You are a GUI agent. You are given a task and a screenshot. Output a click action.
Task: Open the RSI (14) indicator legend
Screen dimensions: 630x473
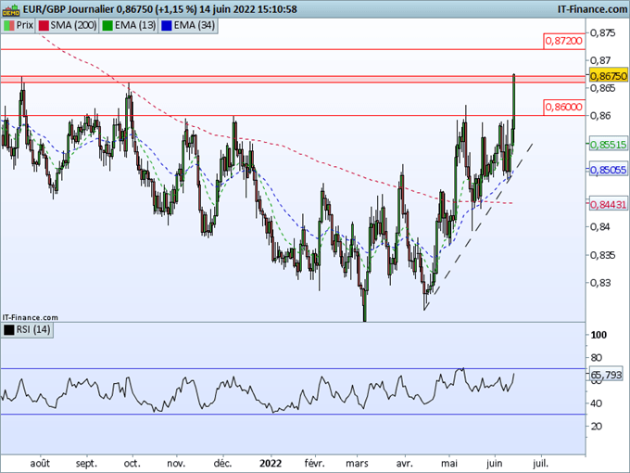point(27,330)
